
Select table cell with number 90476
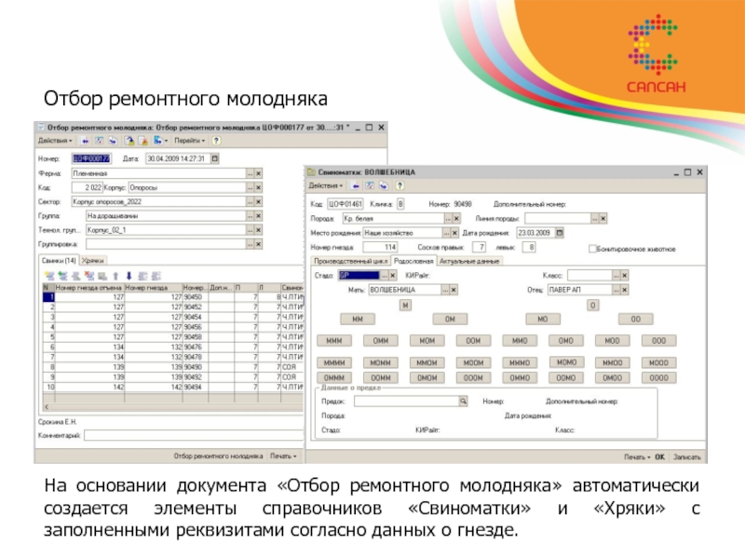point(196,348)
